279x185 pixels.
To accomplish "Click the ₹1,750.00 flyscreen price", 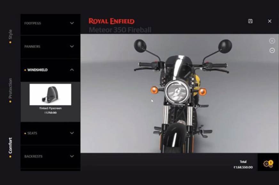I will click(50, 113).
